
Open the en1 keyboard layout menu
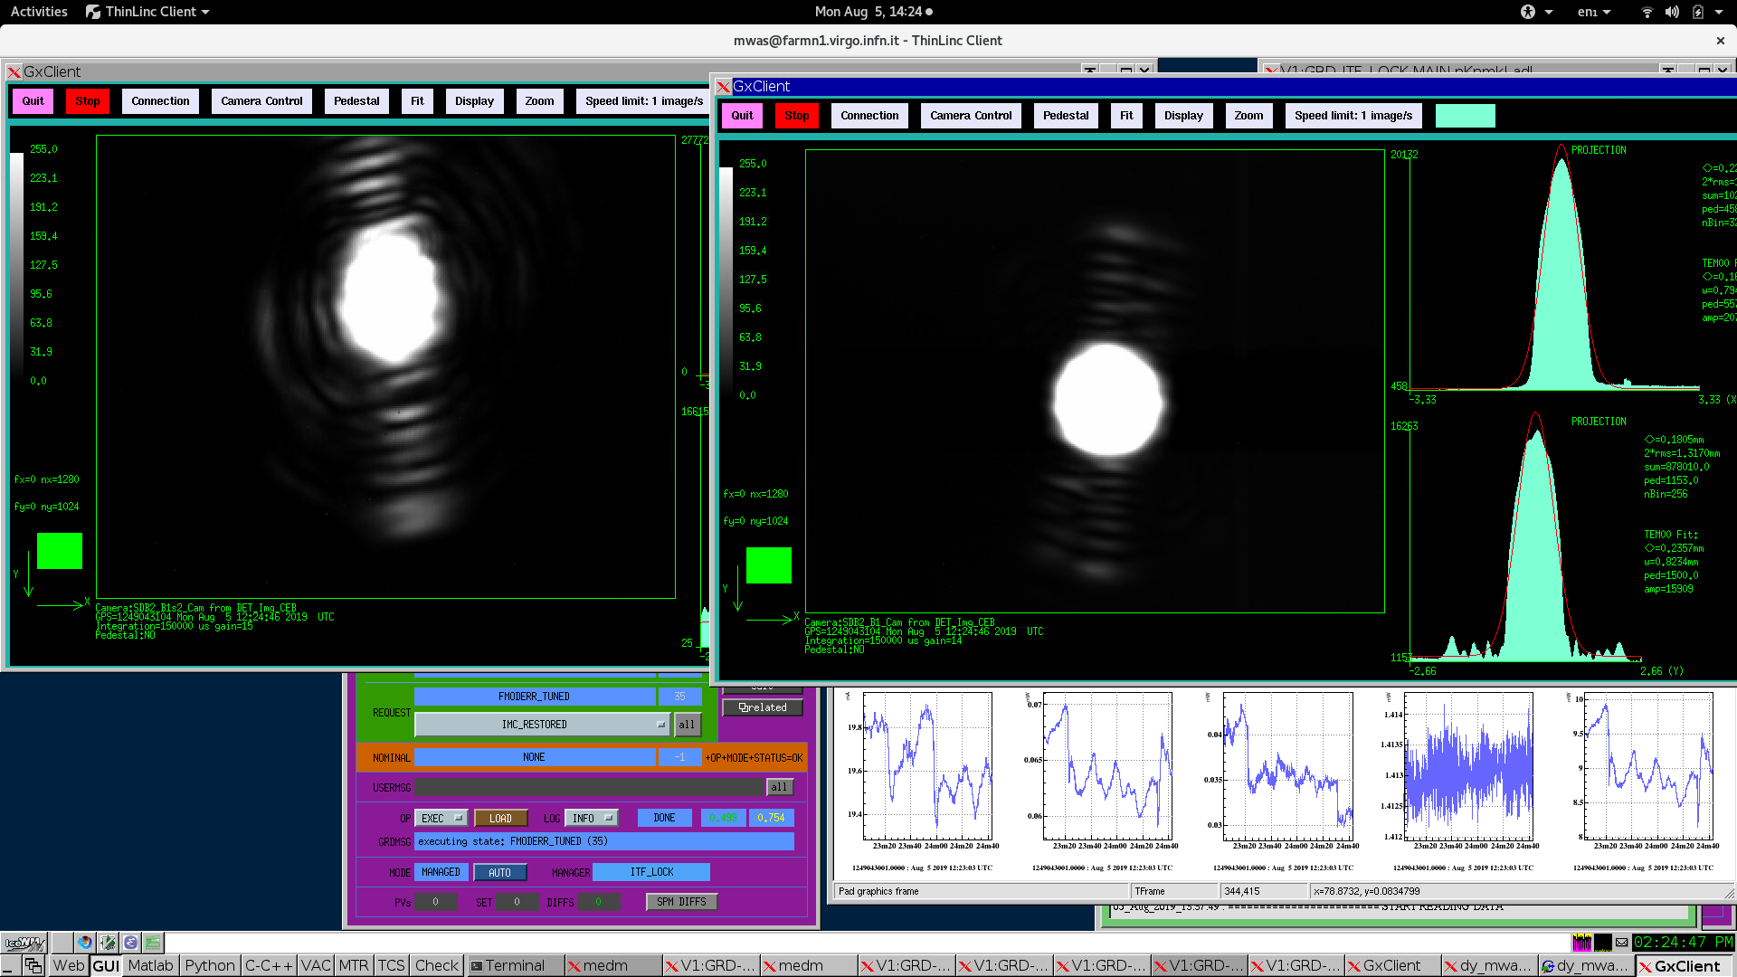[x=1594, y=12]
